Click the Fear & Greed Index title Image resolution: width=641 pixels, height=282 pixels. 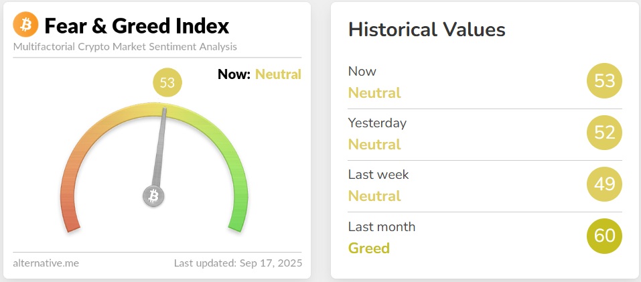click(137, 26)
